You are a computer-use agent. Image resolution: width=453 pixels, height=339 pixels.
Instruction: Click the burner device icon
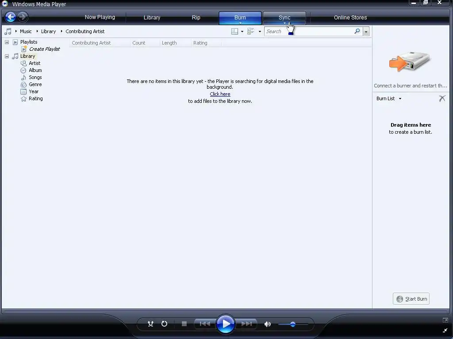pos(410,61)
